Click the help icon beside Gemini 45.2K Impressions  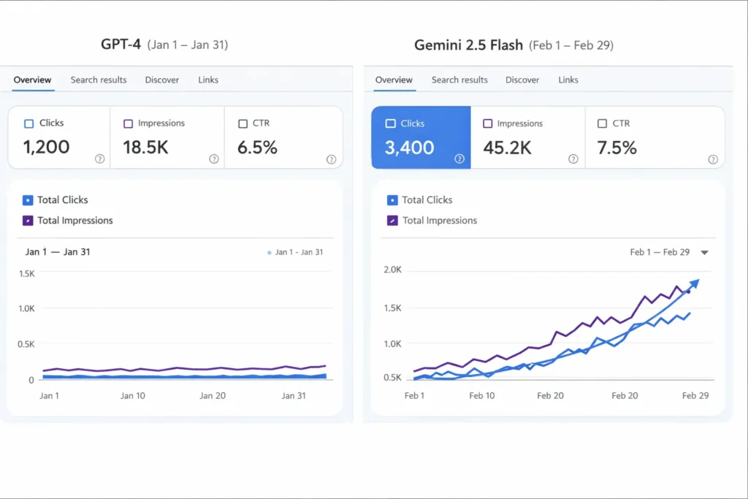tap(575, 159)
